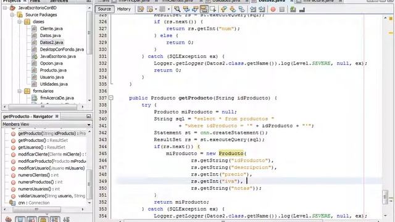Go to Next Bookmark icon
395x222 pixels.
(233, 9)
